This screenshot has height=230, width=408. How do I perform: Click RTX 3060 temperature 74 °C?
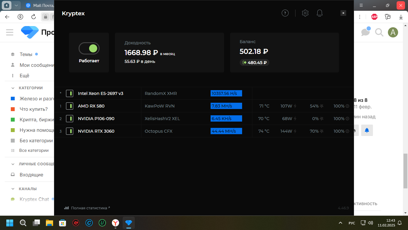pyautogui.click(x=264, y=131)
